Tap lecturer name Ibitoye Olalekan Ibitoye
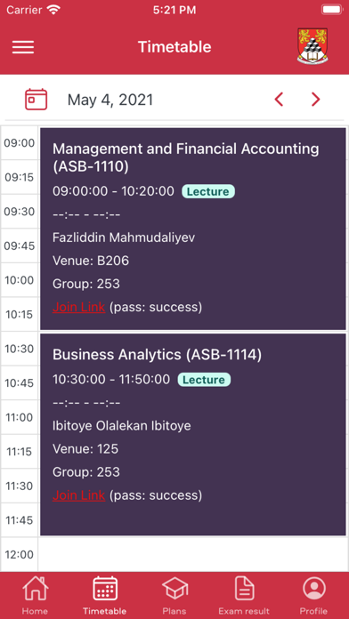 (122, 426)
